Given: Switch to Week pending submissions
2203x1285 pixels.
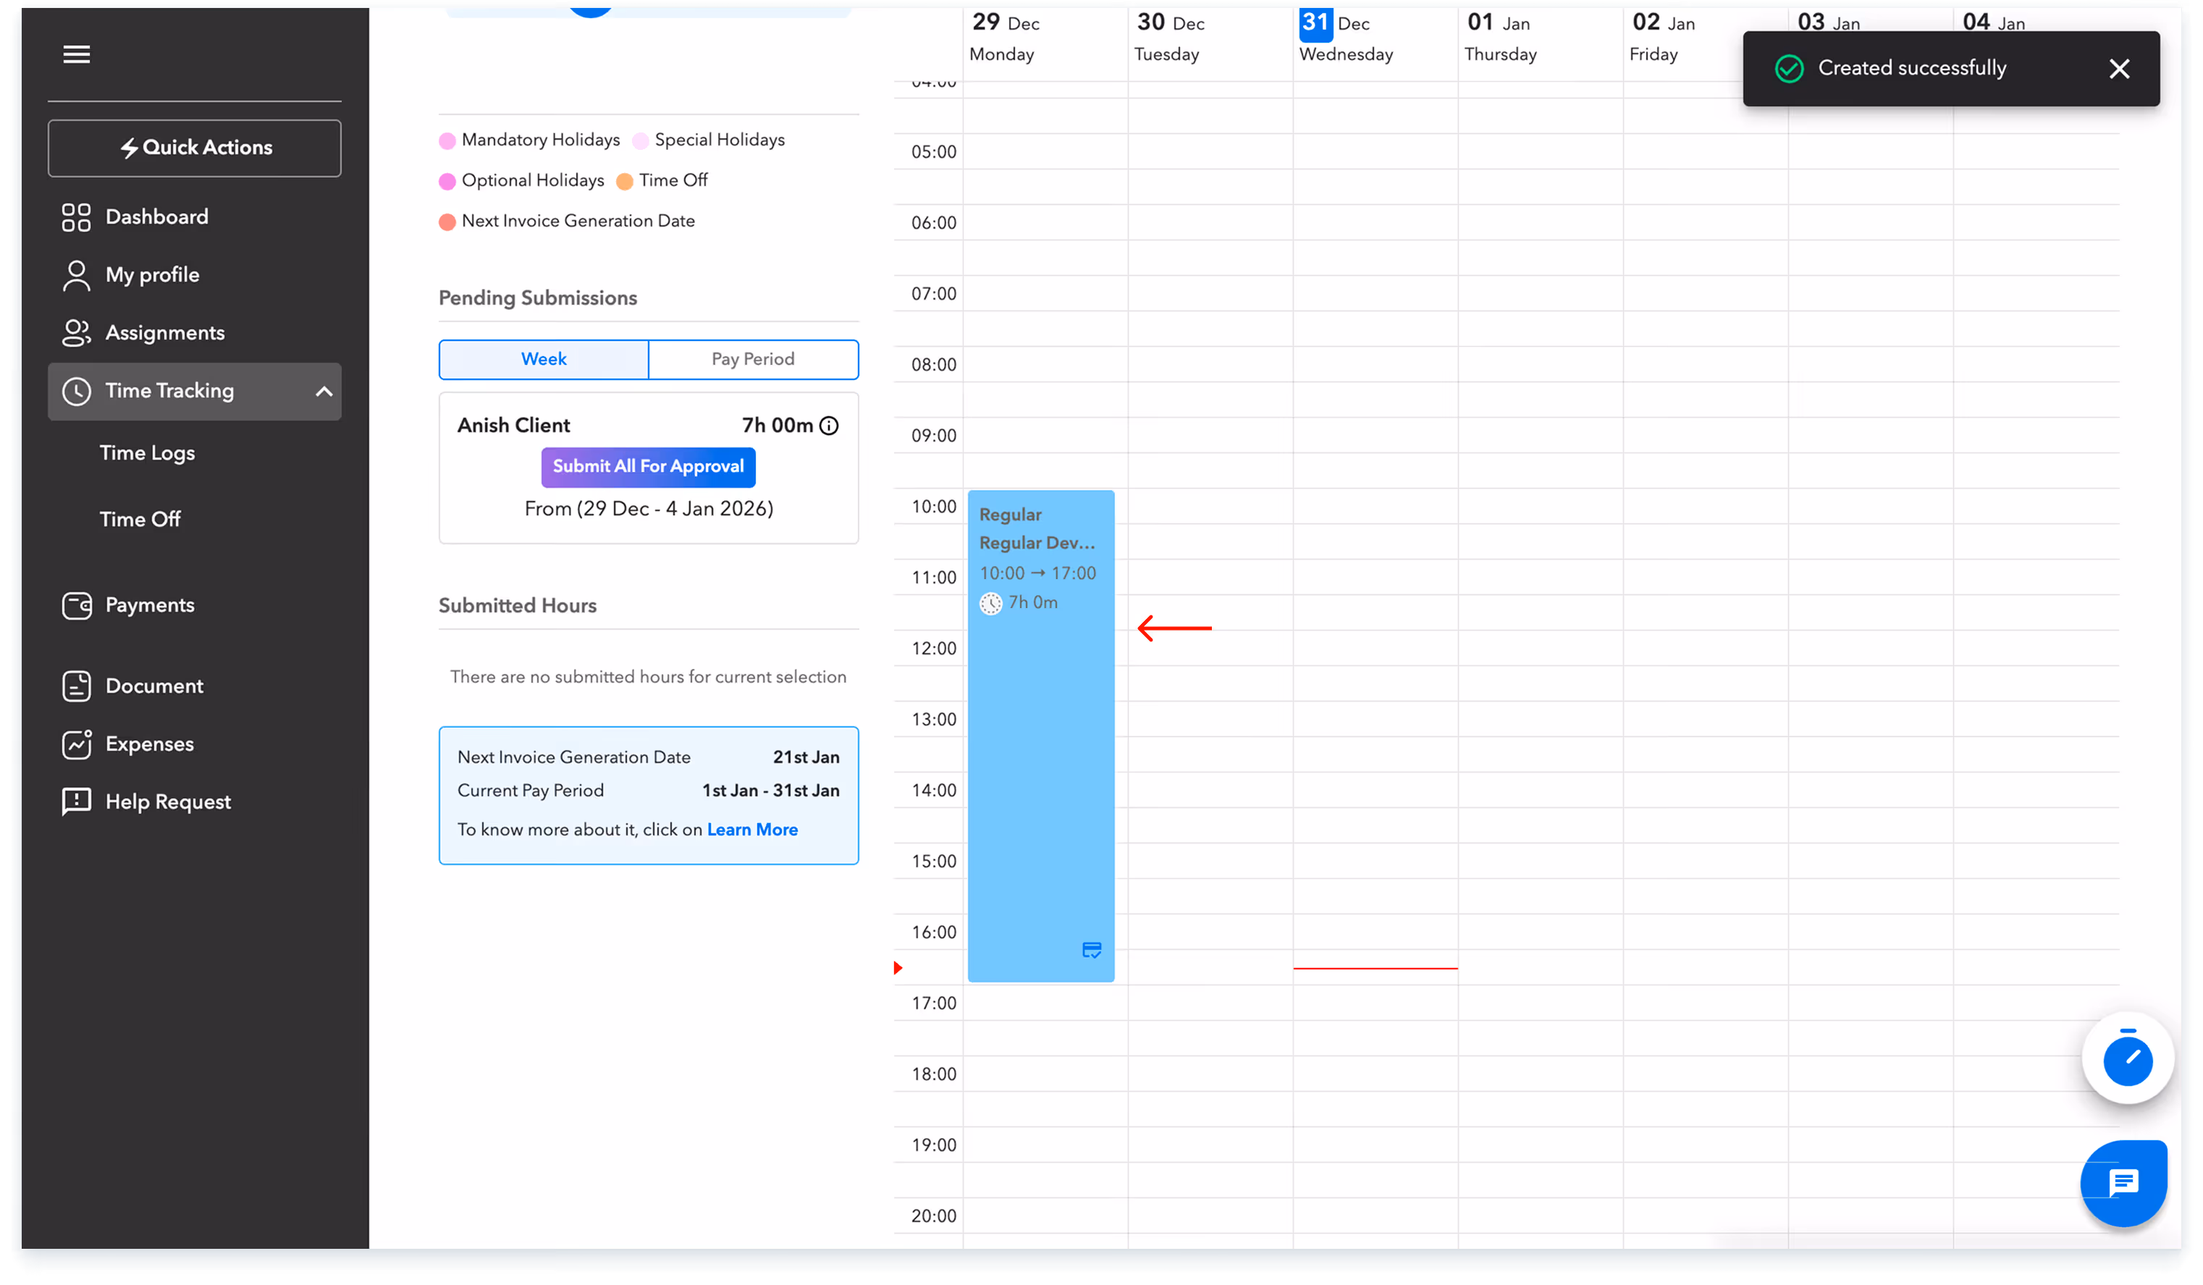Looking at the screenshot, I should coord(543,359).
